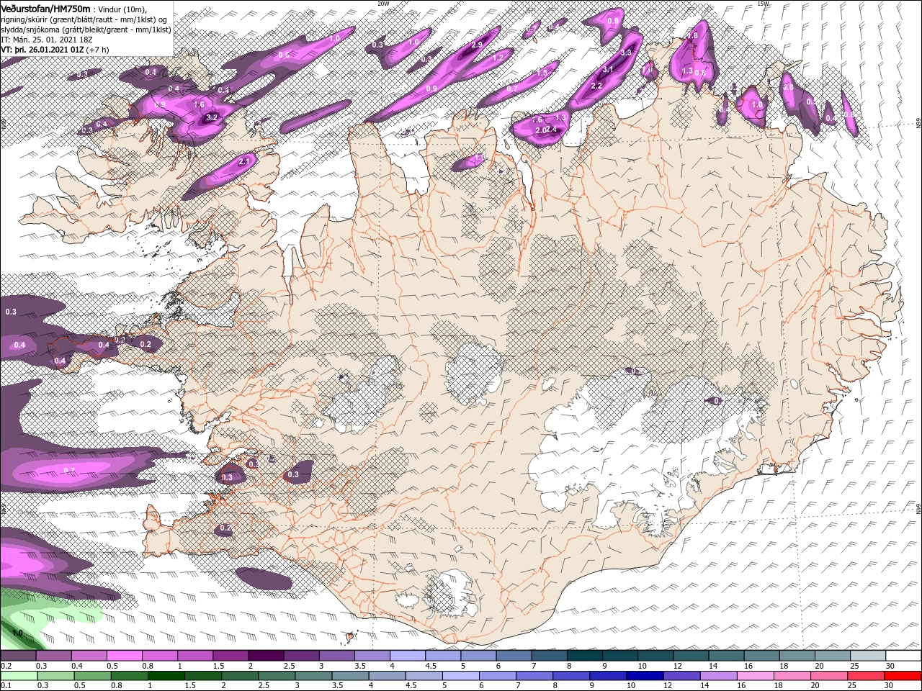
Task: Click the '15W' longitude label
Action: click(x=764, y=4)
